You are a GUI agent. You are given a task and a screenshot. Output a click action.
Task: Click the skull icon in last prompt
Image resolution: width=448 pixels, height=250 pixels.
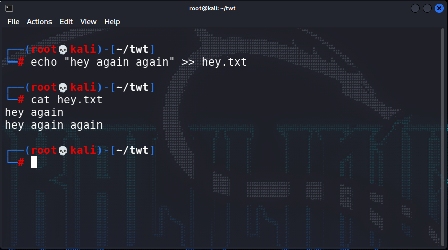(63, 151)
